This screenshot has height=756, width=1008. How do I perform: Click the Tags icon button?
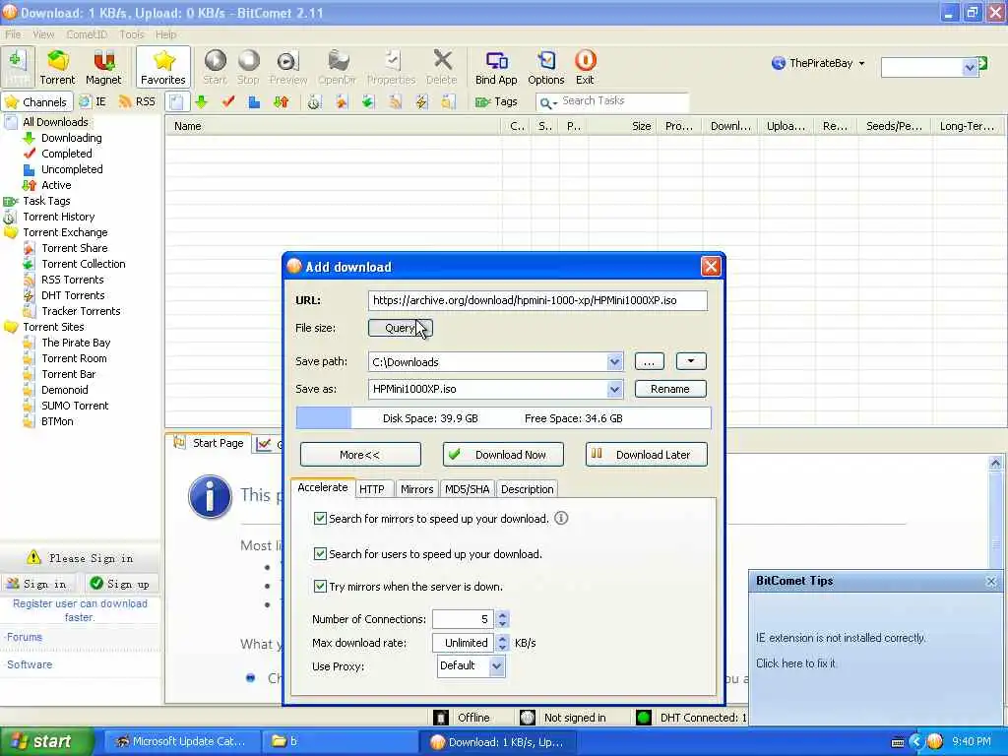coord(496,101)
